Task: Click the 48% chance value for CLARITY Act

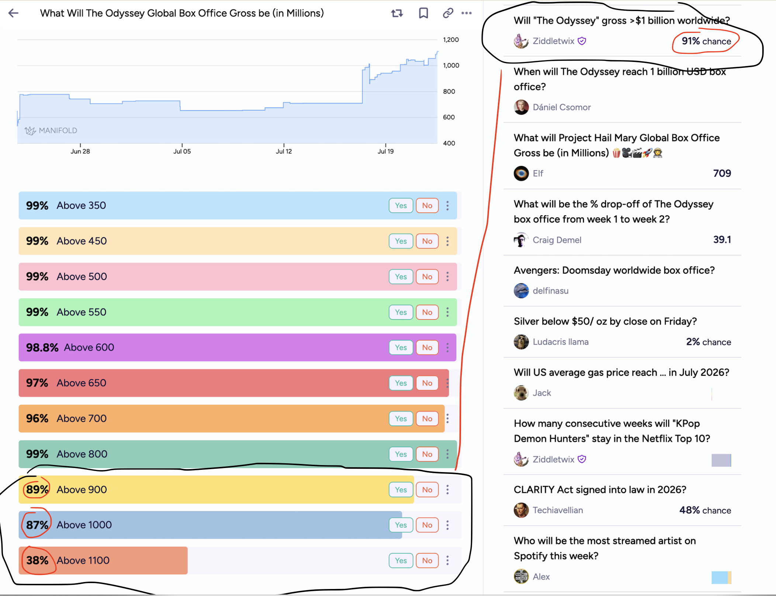Action: pos(705,510)
